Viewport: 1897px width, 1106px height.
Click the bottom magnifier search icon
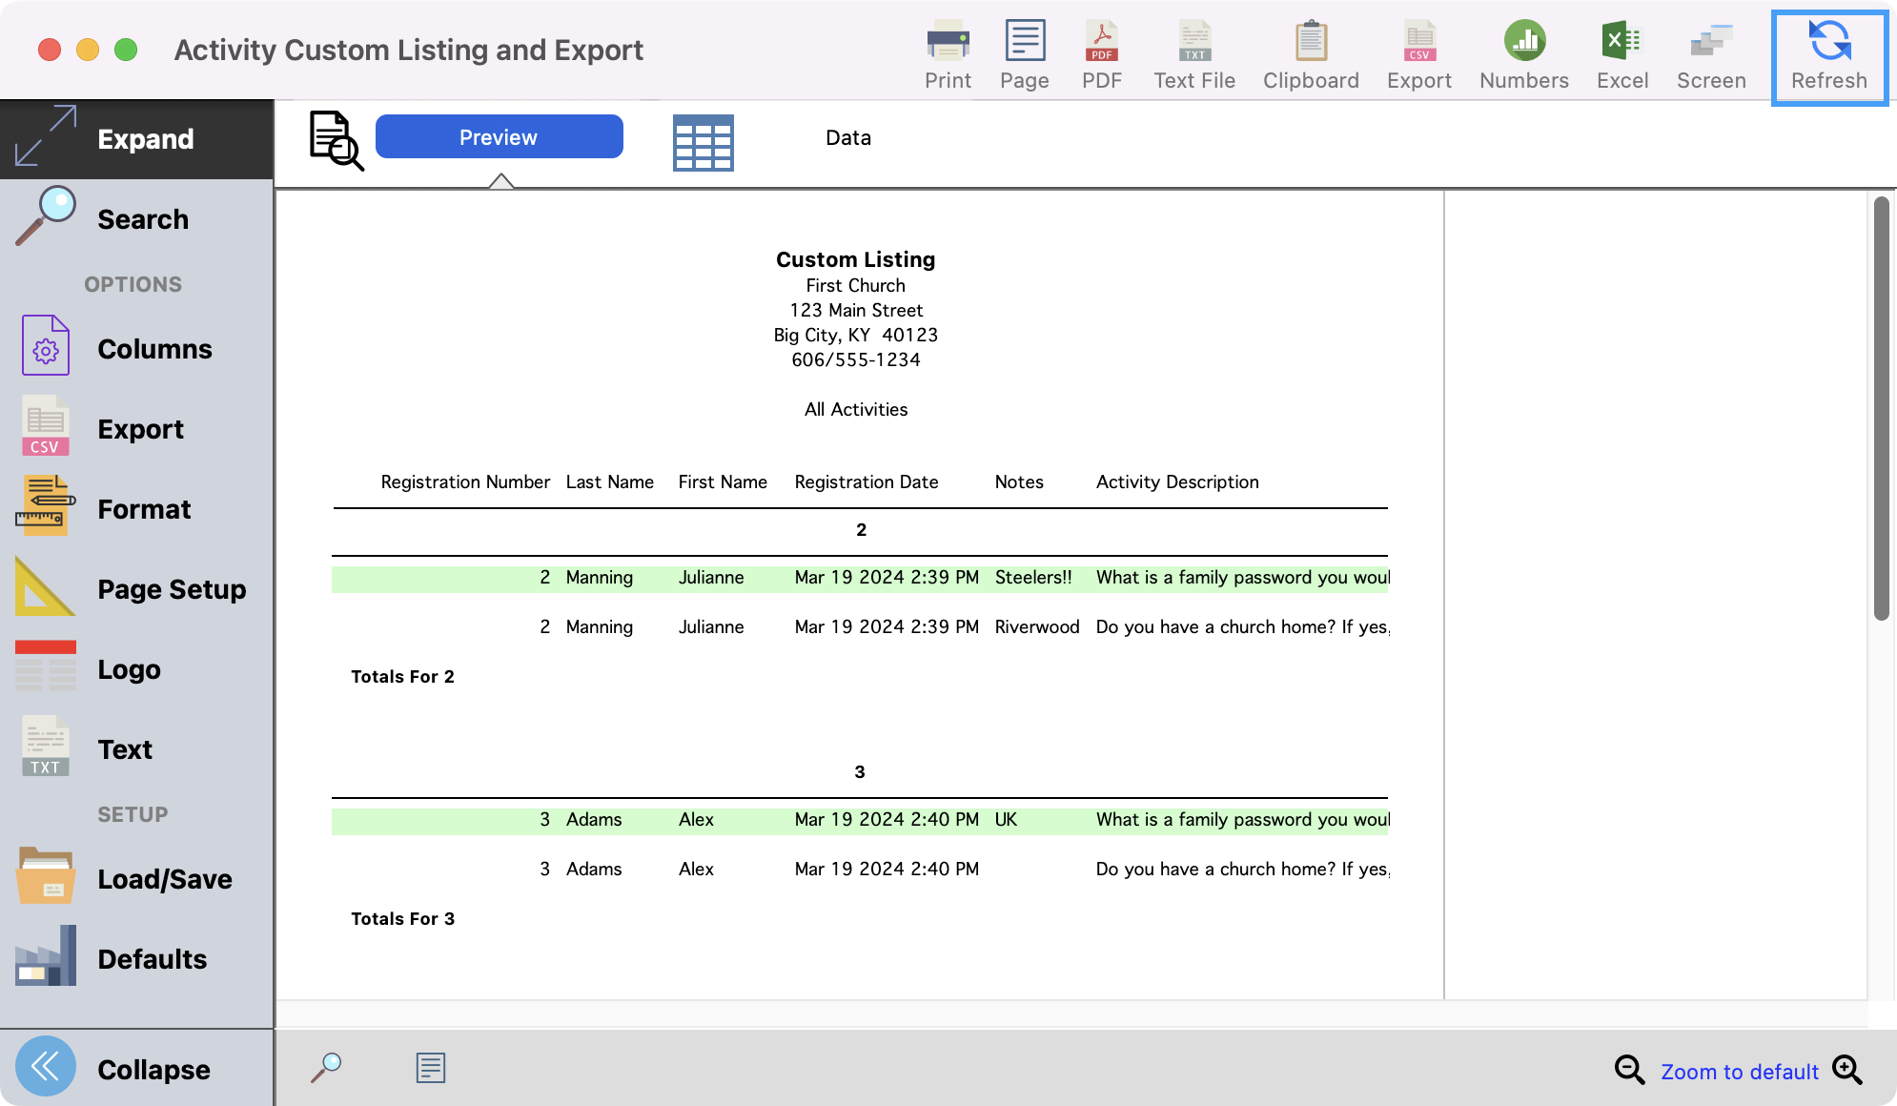coord(326,1067)
